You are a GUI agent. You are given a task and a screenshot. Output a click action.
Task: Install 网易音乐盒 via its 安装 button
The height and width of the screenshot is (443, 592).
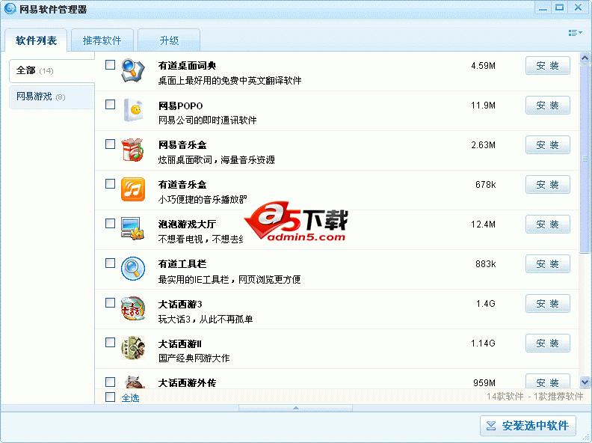[547, 145]
